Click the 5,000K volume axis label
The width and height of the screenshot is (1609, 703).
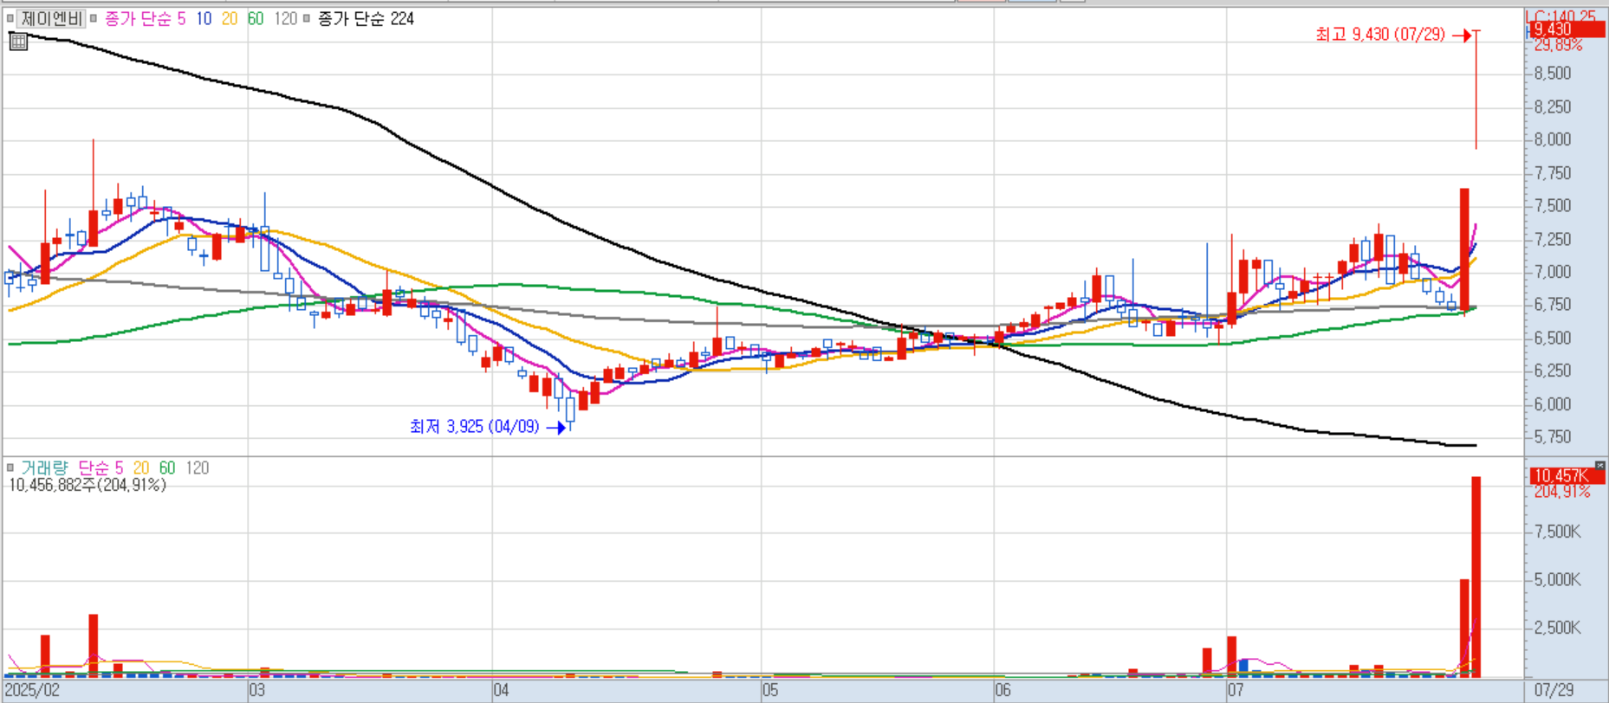[x=1557, y=580]
